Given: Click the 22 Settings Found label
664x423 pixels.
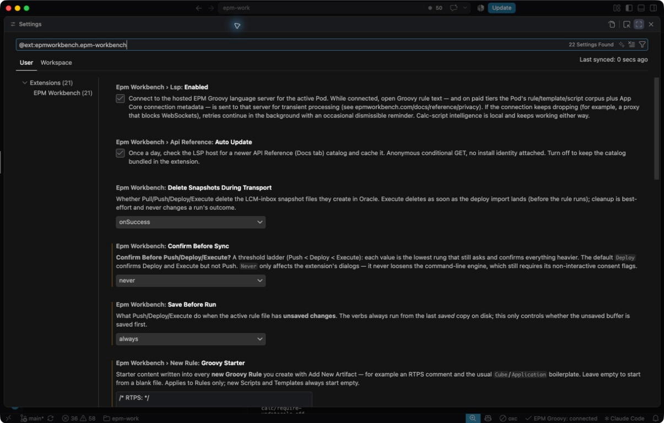Looking at the screenshot, I should [591, 45].
